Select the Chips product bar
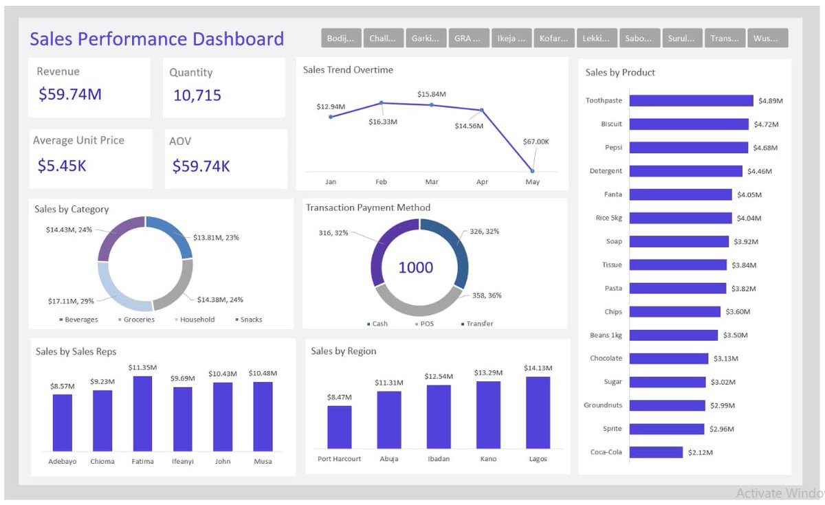The width and height of the screenshot is (825, 505). click(x=675, y=312)
